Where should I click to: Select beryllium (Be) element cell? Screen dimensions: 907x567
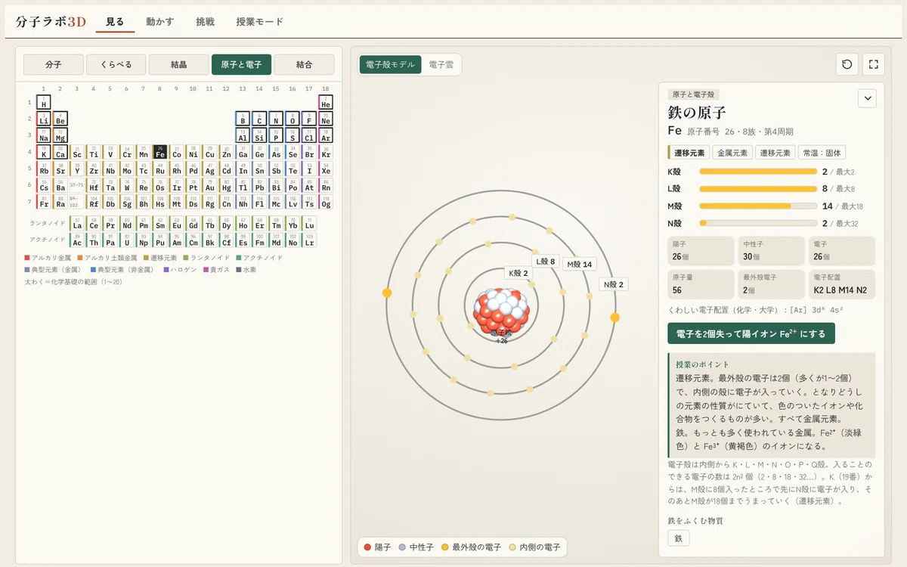[x=60, y=119]
